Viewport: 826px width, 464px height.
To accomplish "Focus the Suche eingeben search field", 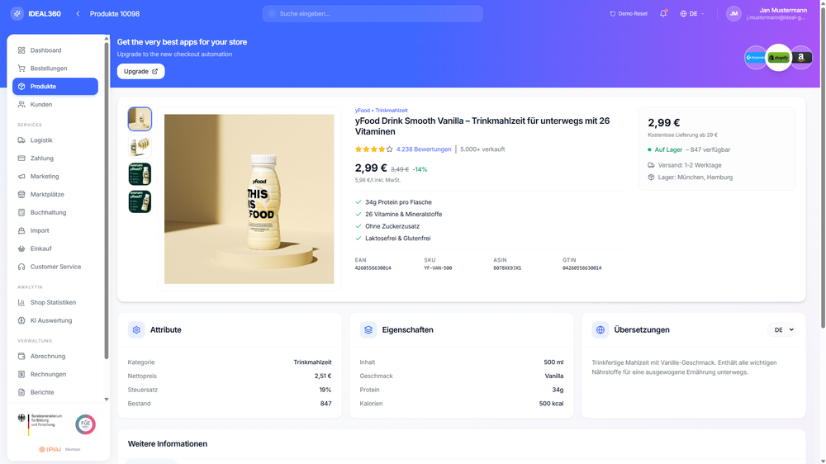I will [373, 14].
